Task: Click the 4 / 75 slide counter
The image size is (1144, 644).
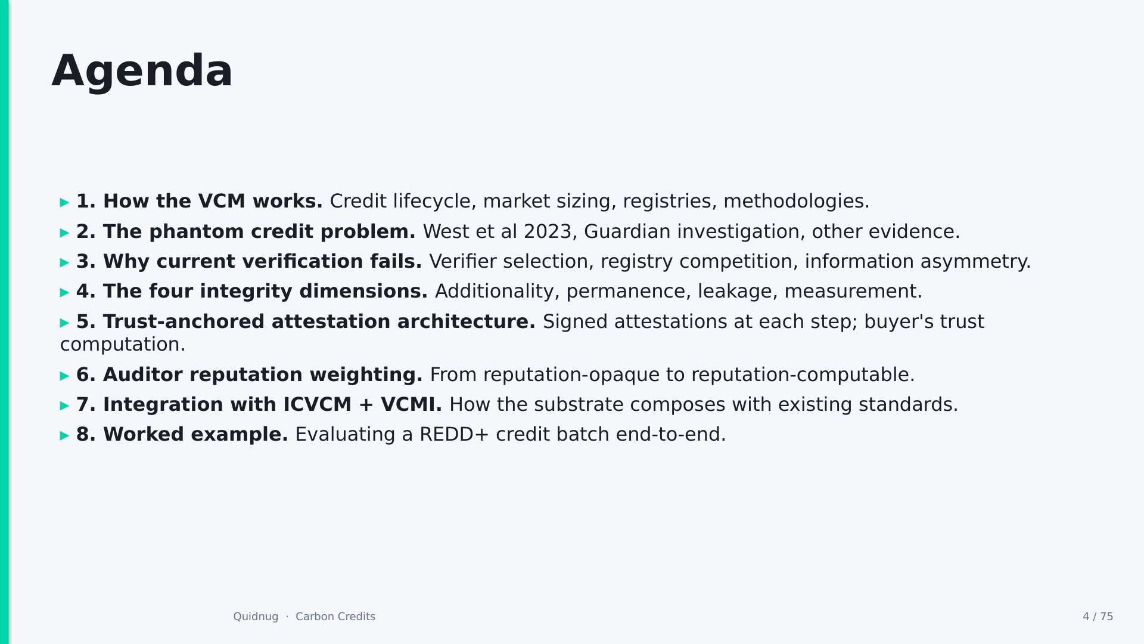Action: click(x=1098, y=617)
